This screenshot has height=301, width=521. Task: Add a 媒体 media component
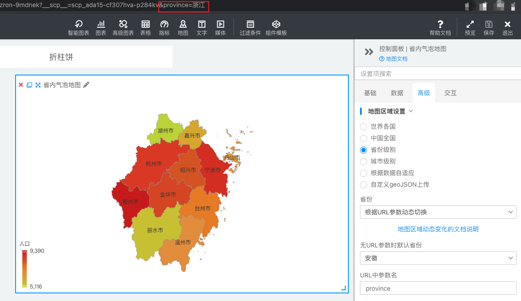pyautogui.click(x=220, y=28)
